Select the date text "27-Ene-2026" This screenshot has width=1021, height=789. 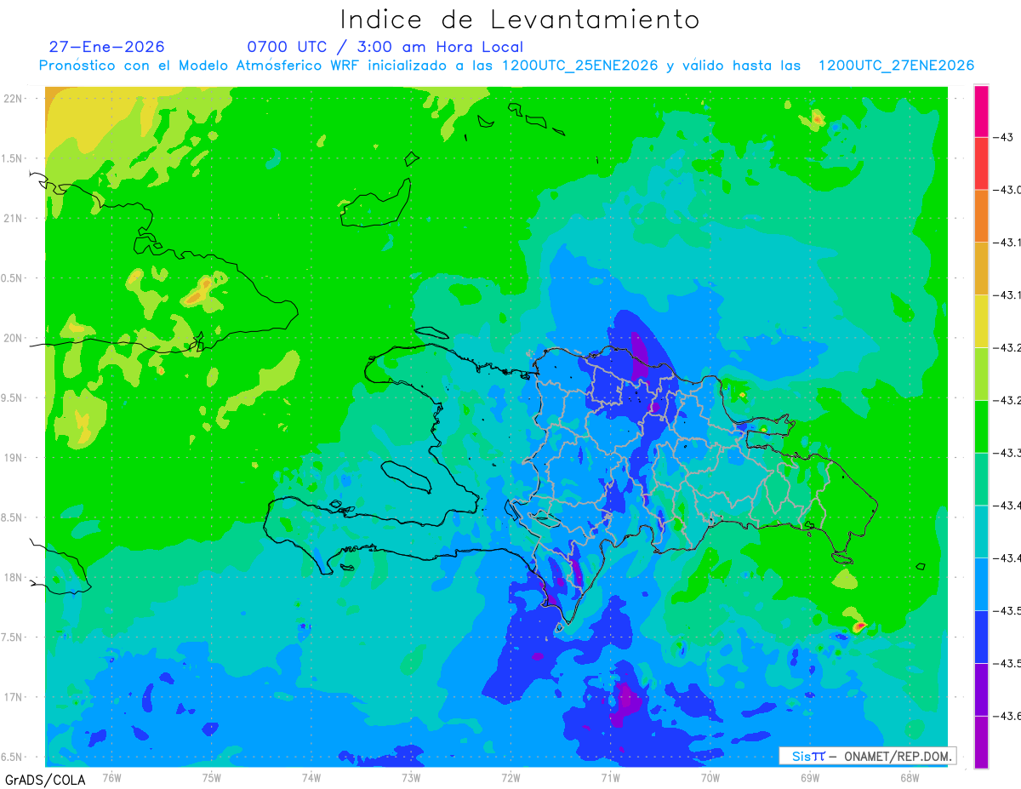[x=107, y=47]
